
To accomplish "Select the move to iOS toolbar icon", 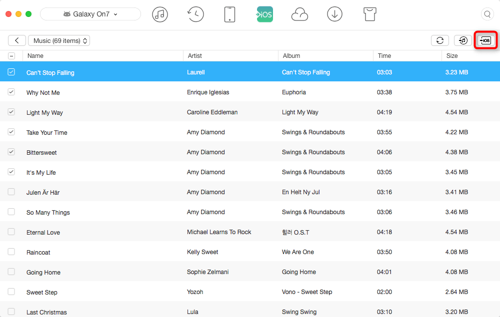I will coord(264,14).
